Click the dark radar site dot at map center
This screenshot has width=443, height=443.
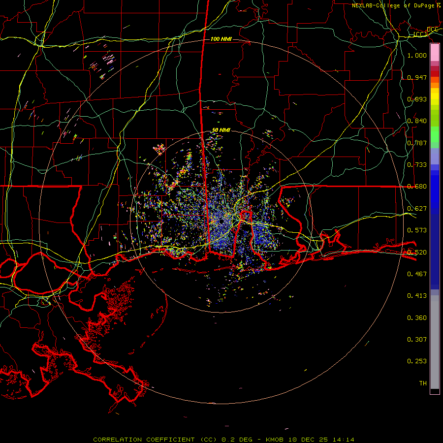point(221,221)
